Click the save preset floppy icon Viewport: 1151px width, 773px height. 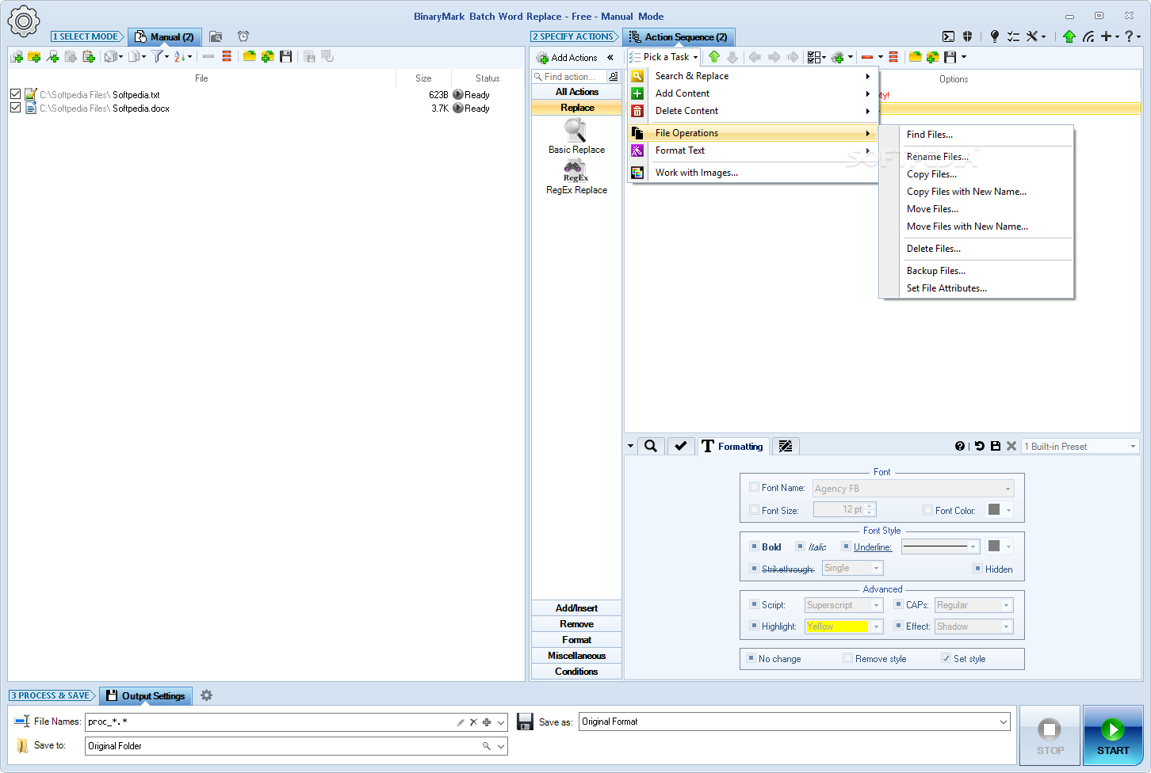996,446
